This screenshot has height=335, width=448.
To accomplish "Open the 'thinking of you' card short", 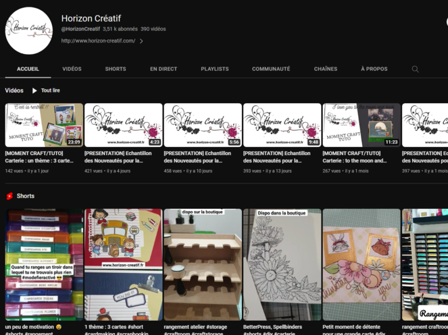I will pos(362,265).
